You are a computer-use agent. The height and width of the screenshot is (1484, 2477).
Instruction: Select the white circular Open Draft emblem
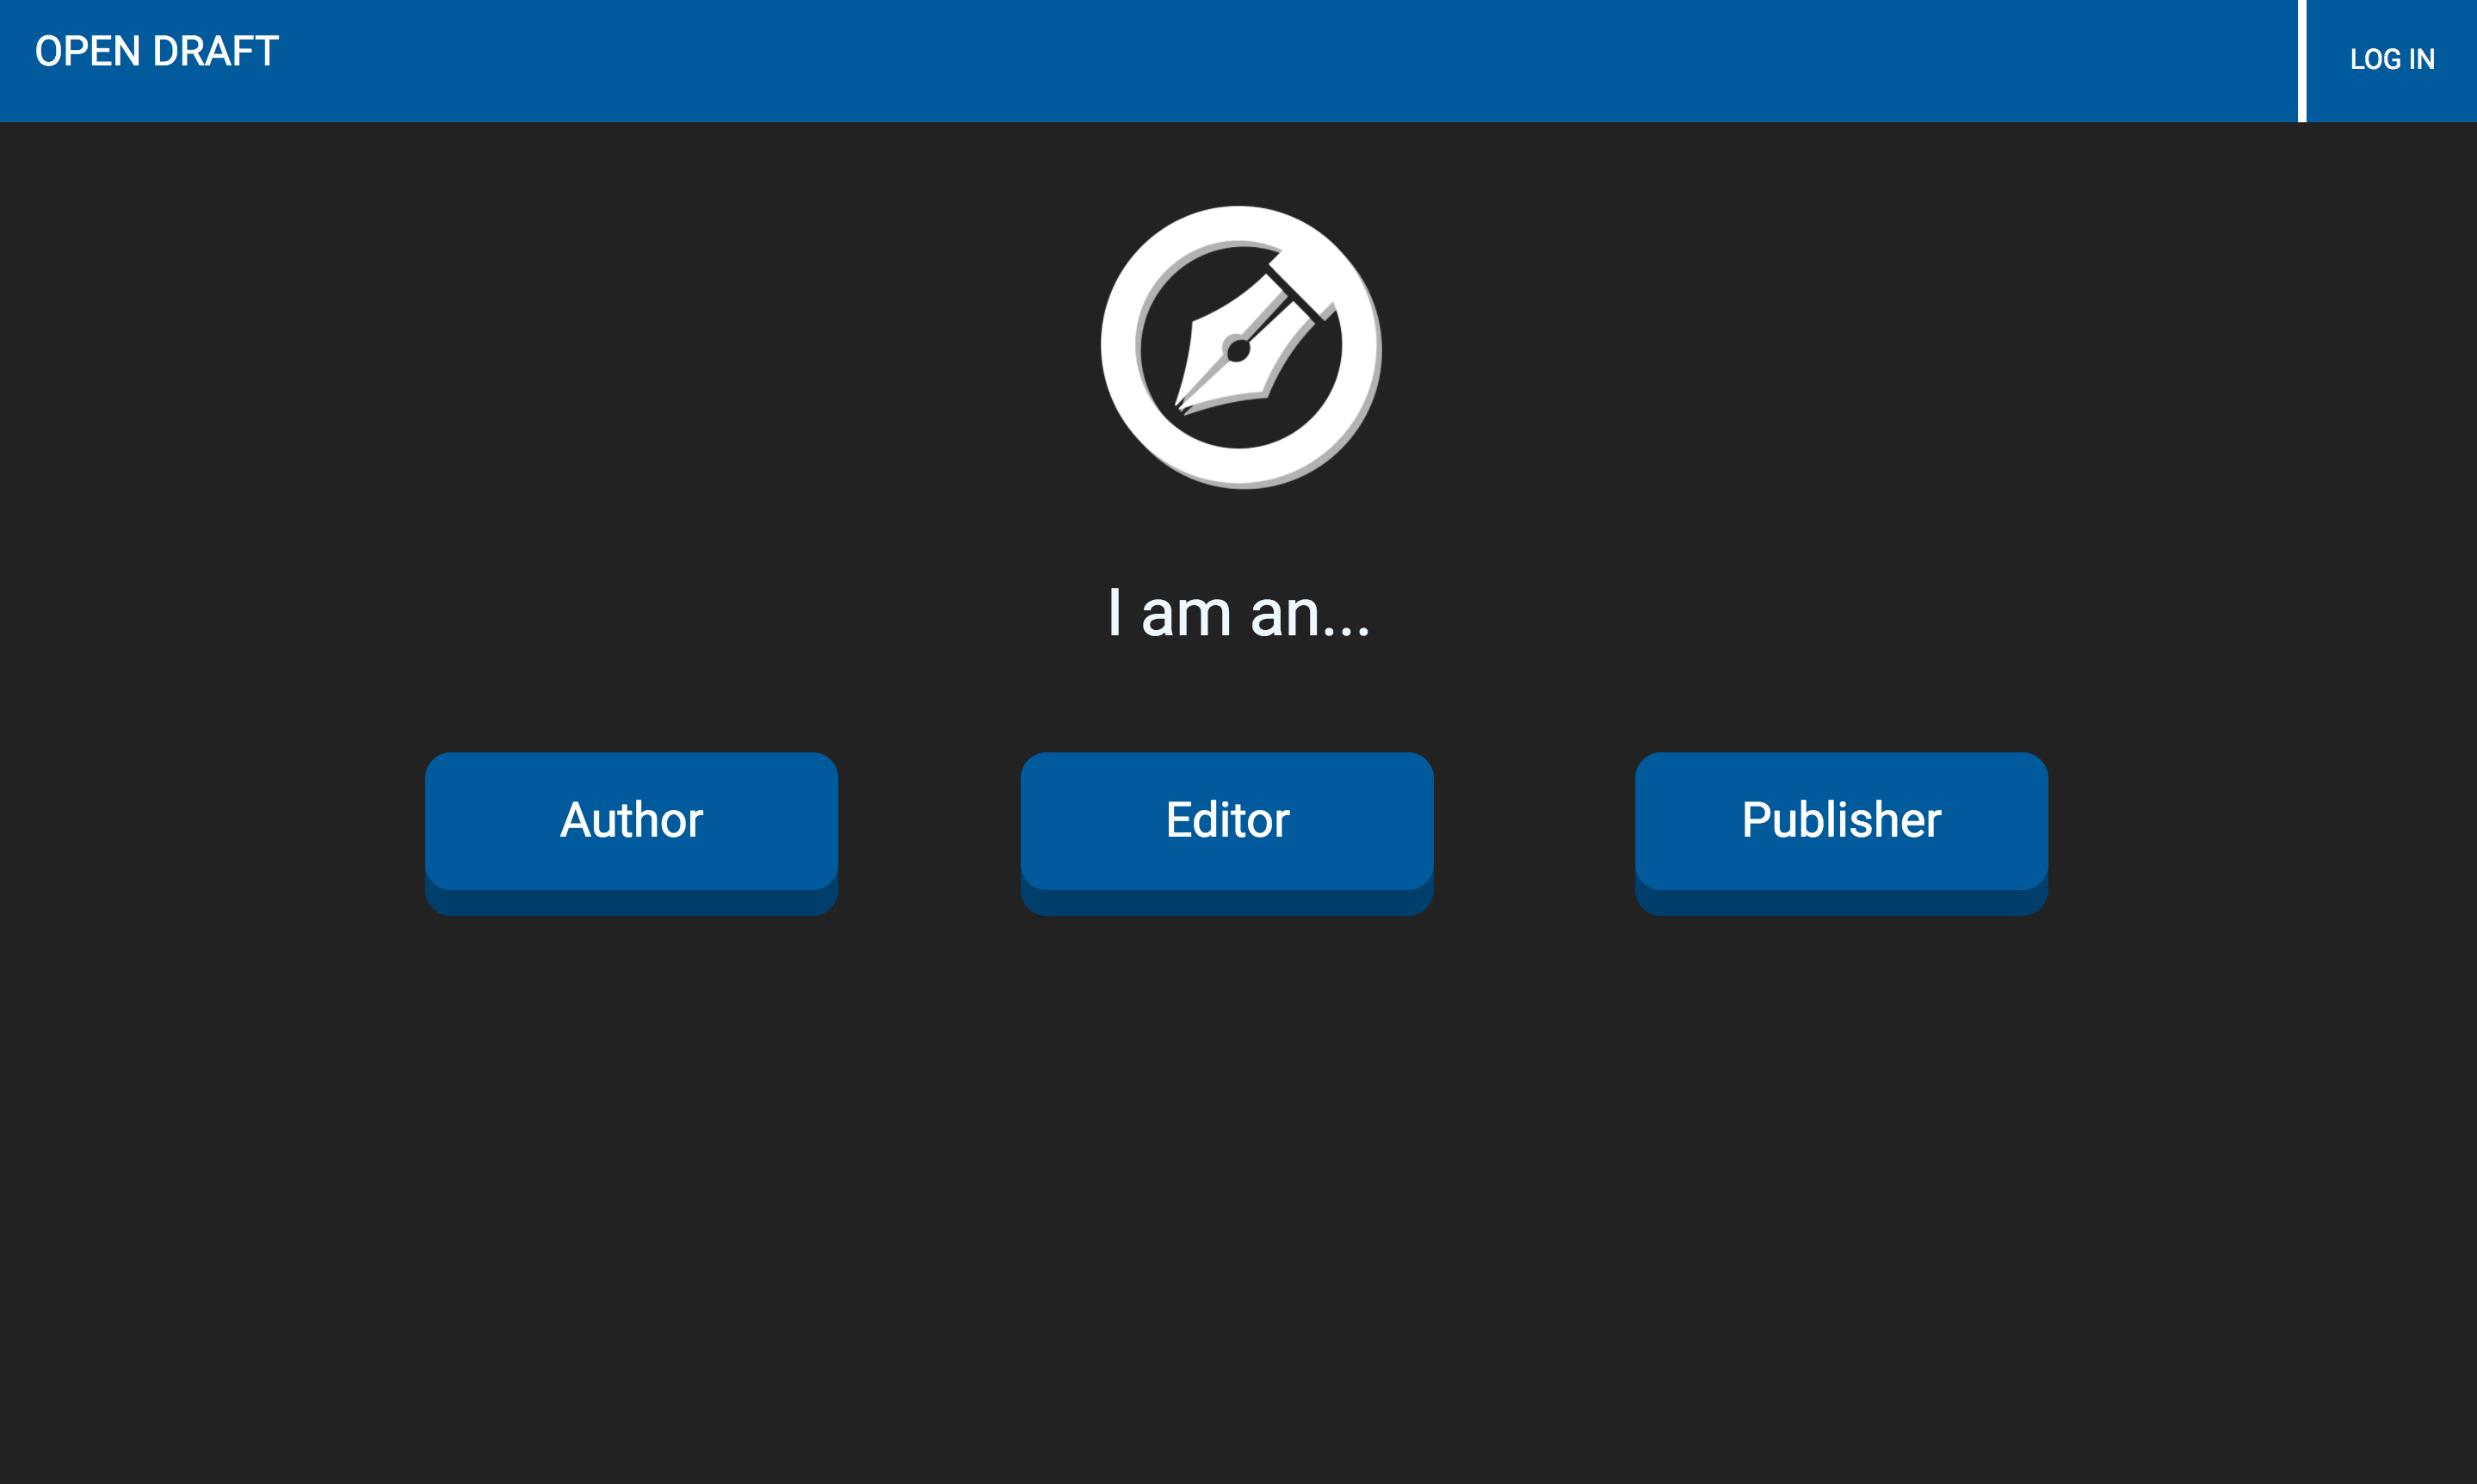[x=1240, y=347]
